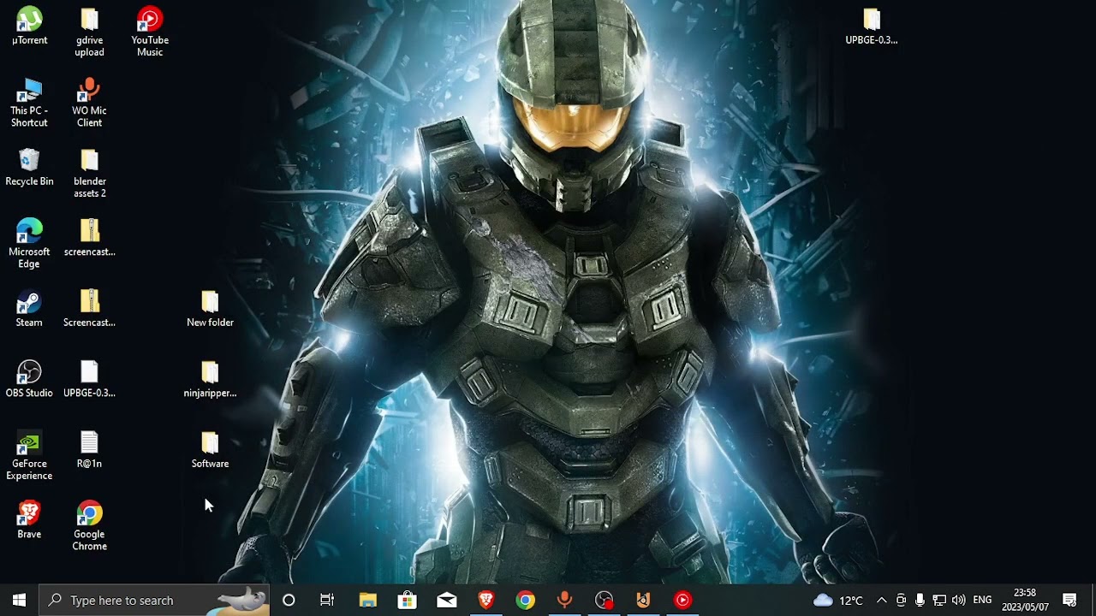1096x616 pixels.
Task: Launch GeForce Experience desktop icon
Action: 29,456
